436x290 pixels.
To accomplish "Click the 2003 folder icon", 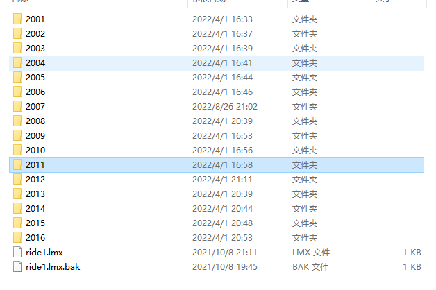I will 17,49.
